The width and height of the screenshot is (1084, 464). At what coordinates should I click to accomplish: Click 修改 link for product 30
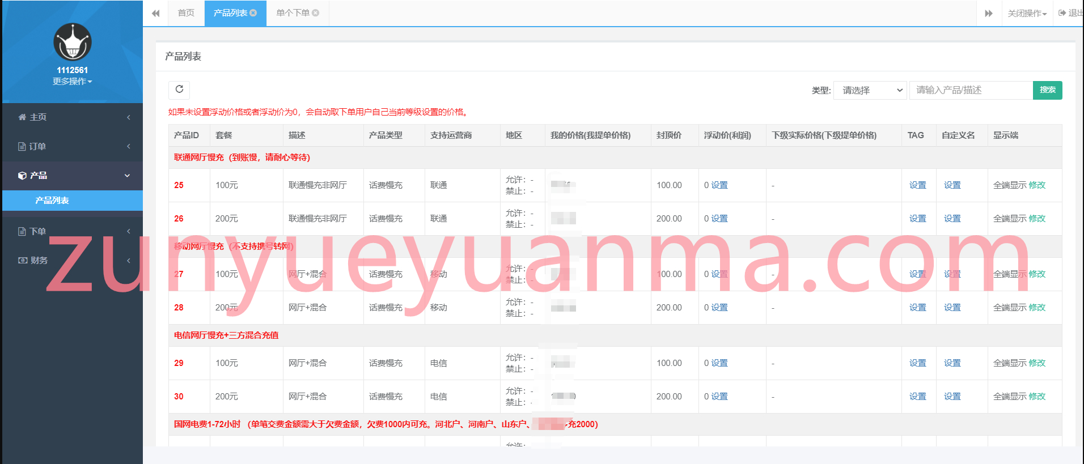click(1037, 397)
